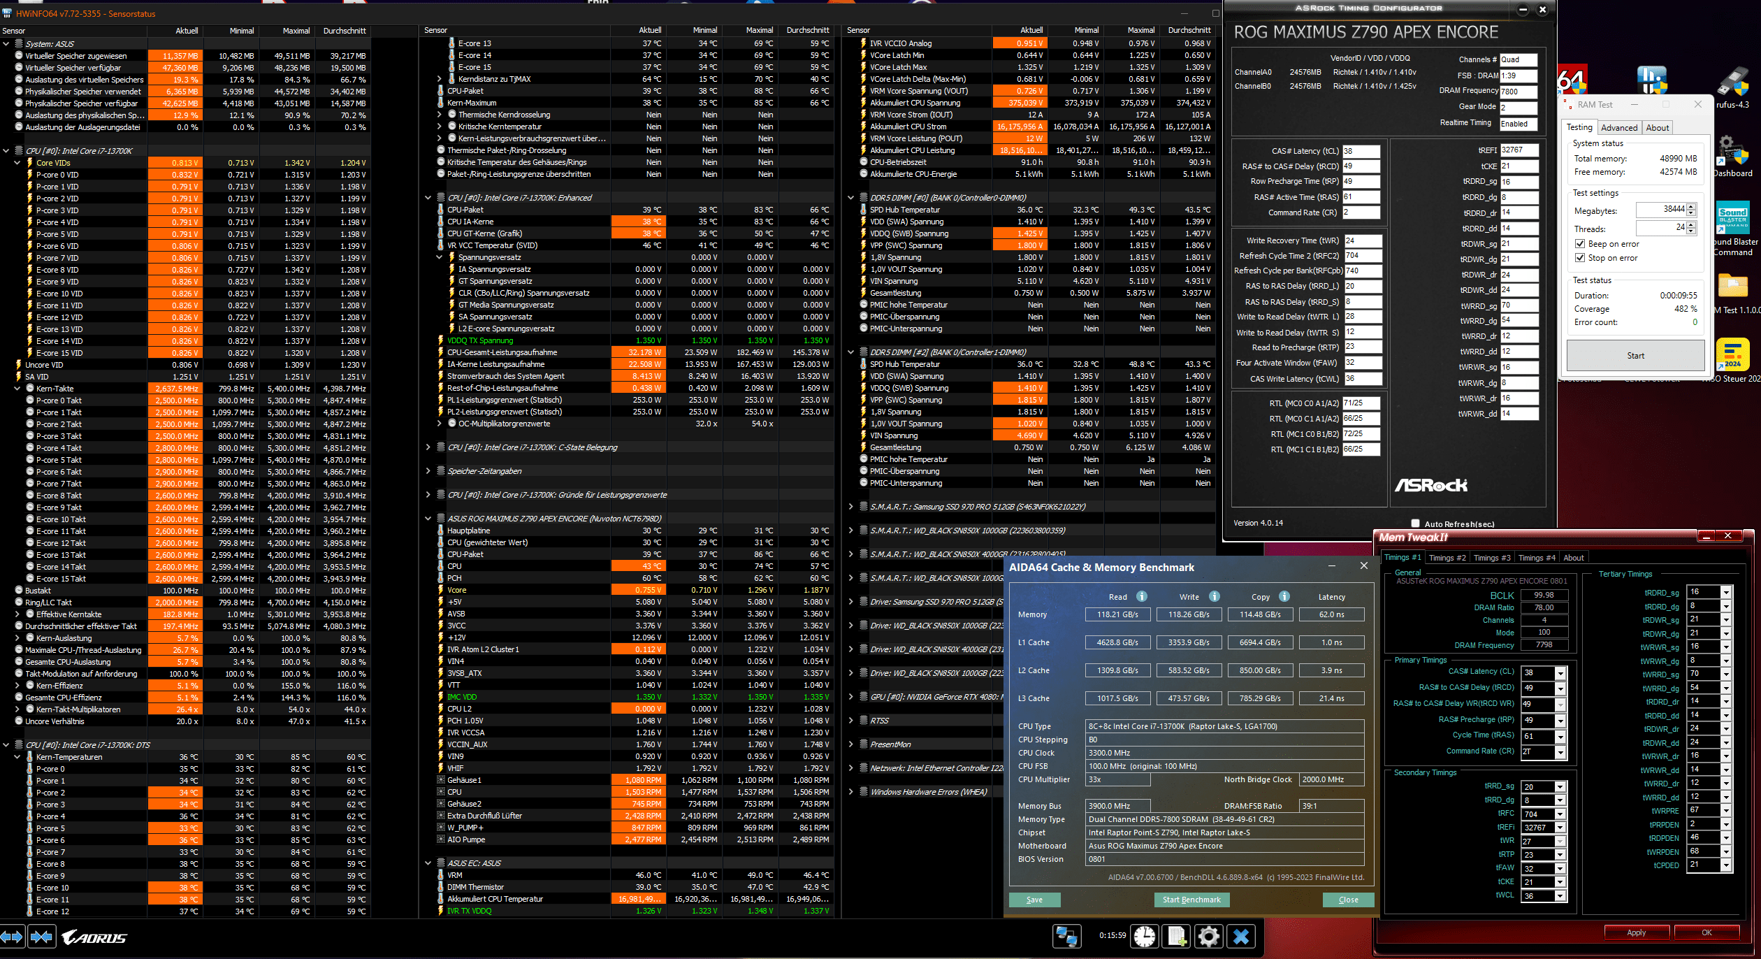The width and height of the screenshot is (1761, 959).
Task: Click the Aktuell column header in third sensor panel
Action: click(x=1020, y=31)
